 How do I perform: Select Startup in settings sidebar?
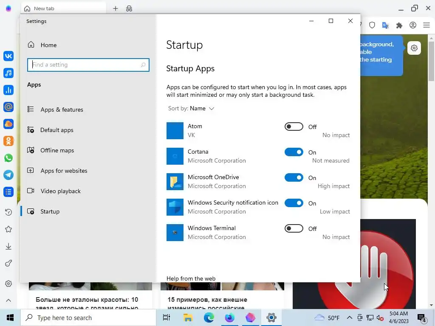coord(88,211)
